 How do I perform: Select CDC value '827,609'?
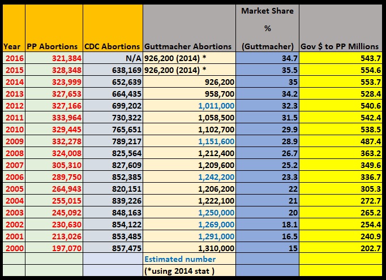127,165
